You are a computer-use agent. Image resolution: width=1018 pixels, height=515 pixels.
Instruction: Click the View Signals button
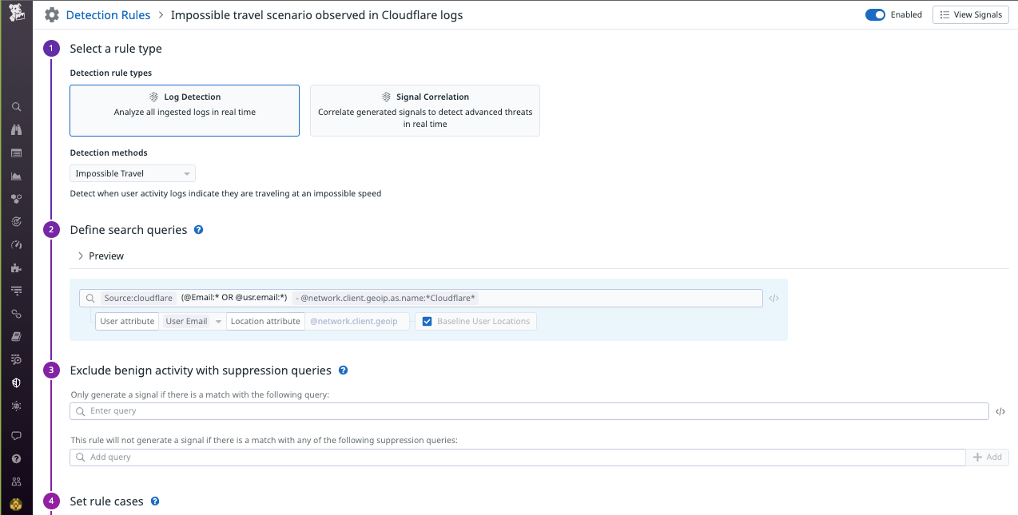click(970, 14)
